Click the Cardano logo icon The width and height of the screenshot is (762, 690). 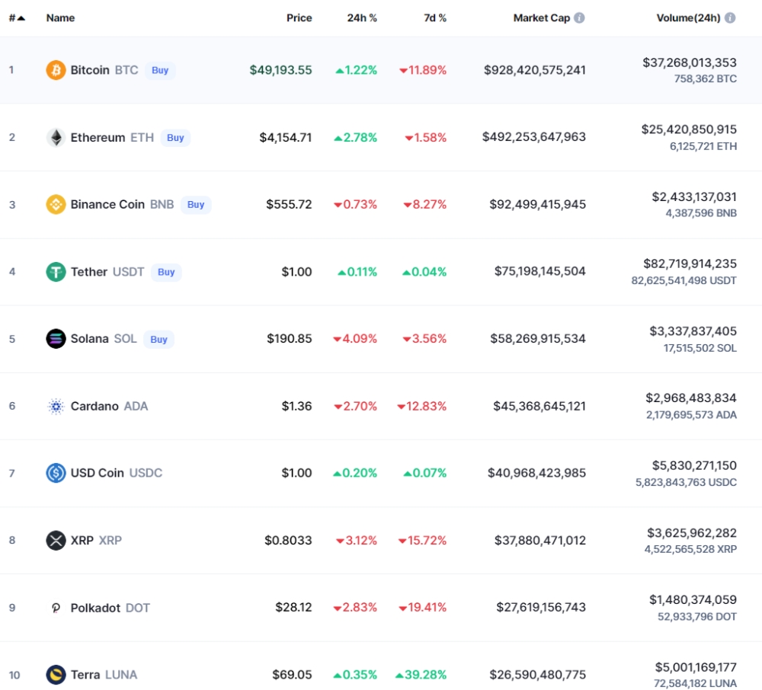coord(56,406)
